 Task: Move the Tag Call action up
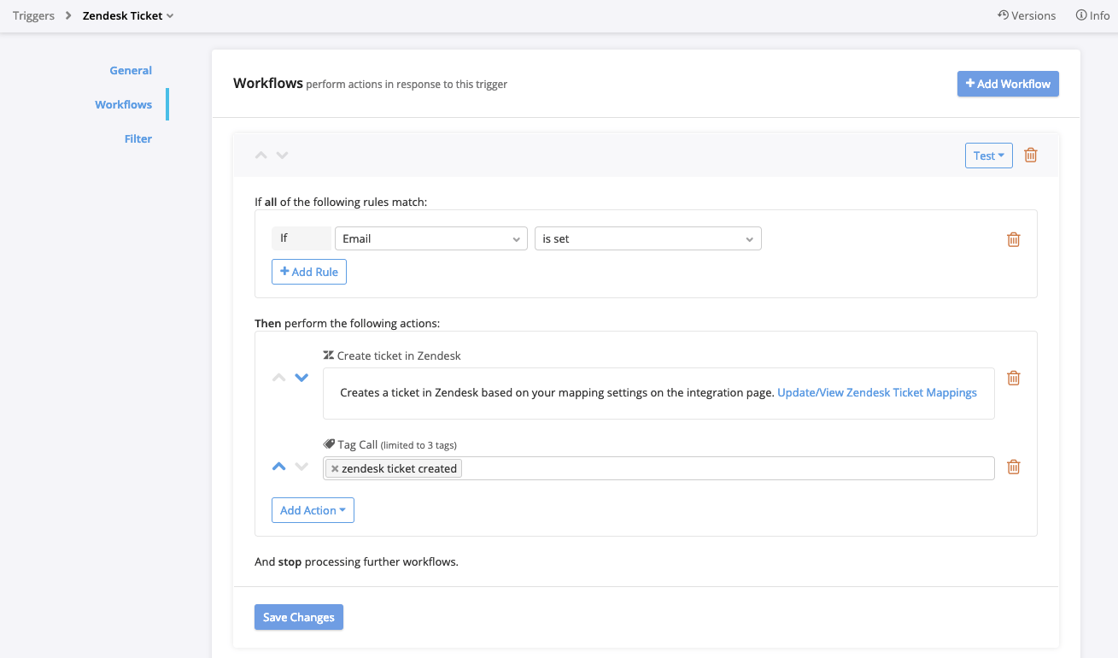(278, 467)
